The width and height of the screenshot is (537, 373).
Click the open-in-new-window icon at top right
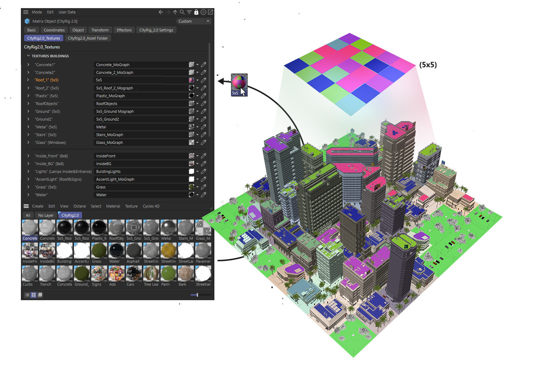click(x=210, y=12)
